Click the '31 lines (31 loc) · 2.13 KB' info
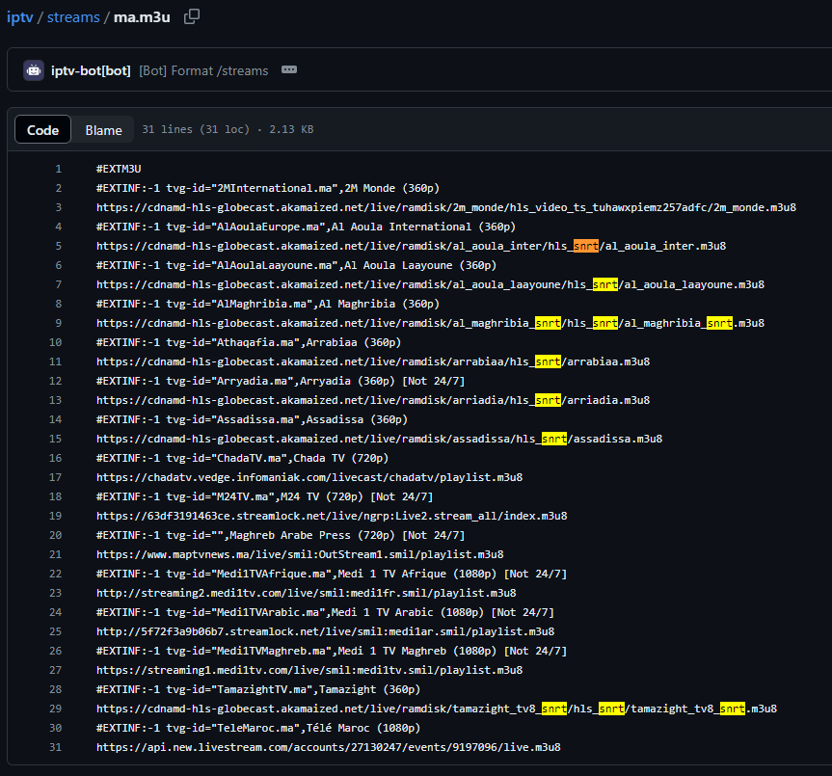 click(228, 129)
